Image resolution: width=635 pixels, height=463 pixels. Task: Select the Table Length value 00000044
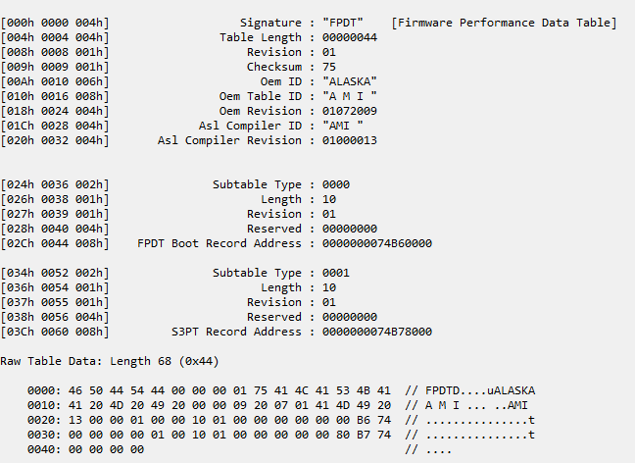350,37
